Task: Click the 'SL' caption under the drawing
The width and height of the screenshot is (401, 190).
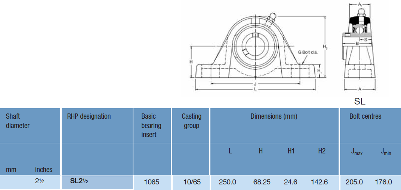Action: [360, 102]
